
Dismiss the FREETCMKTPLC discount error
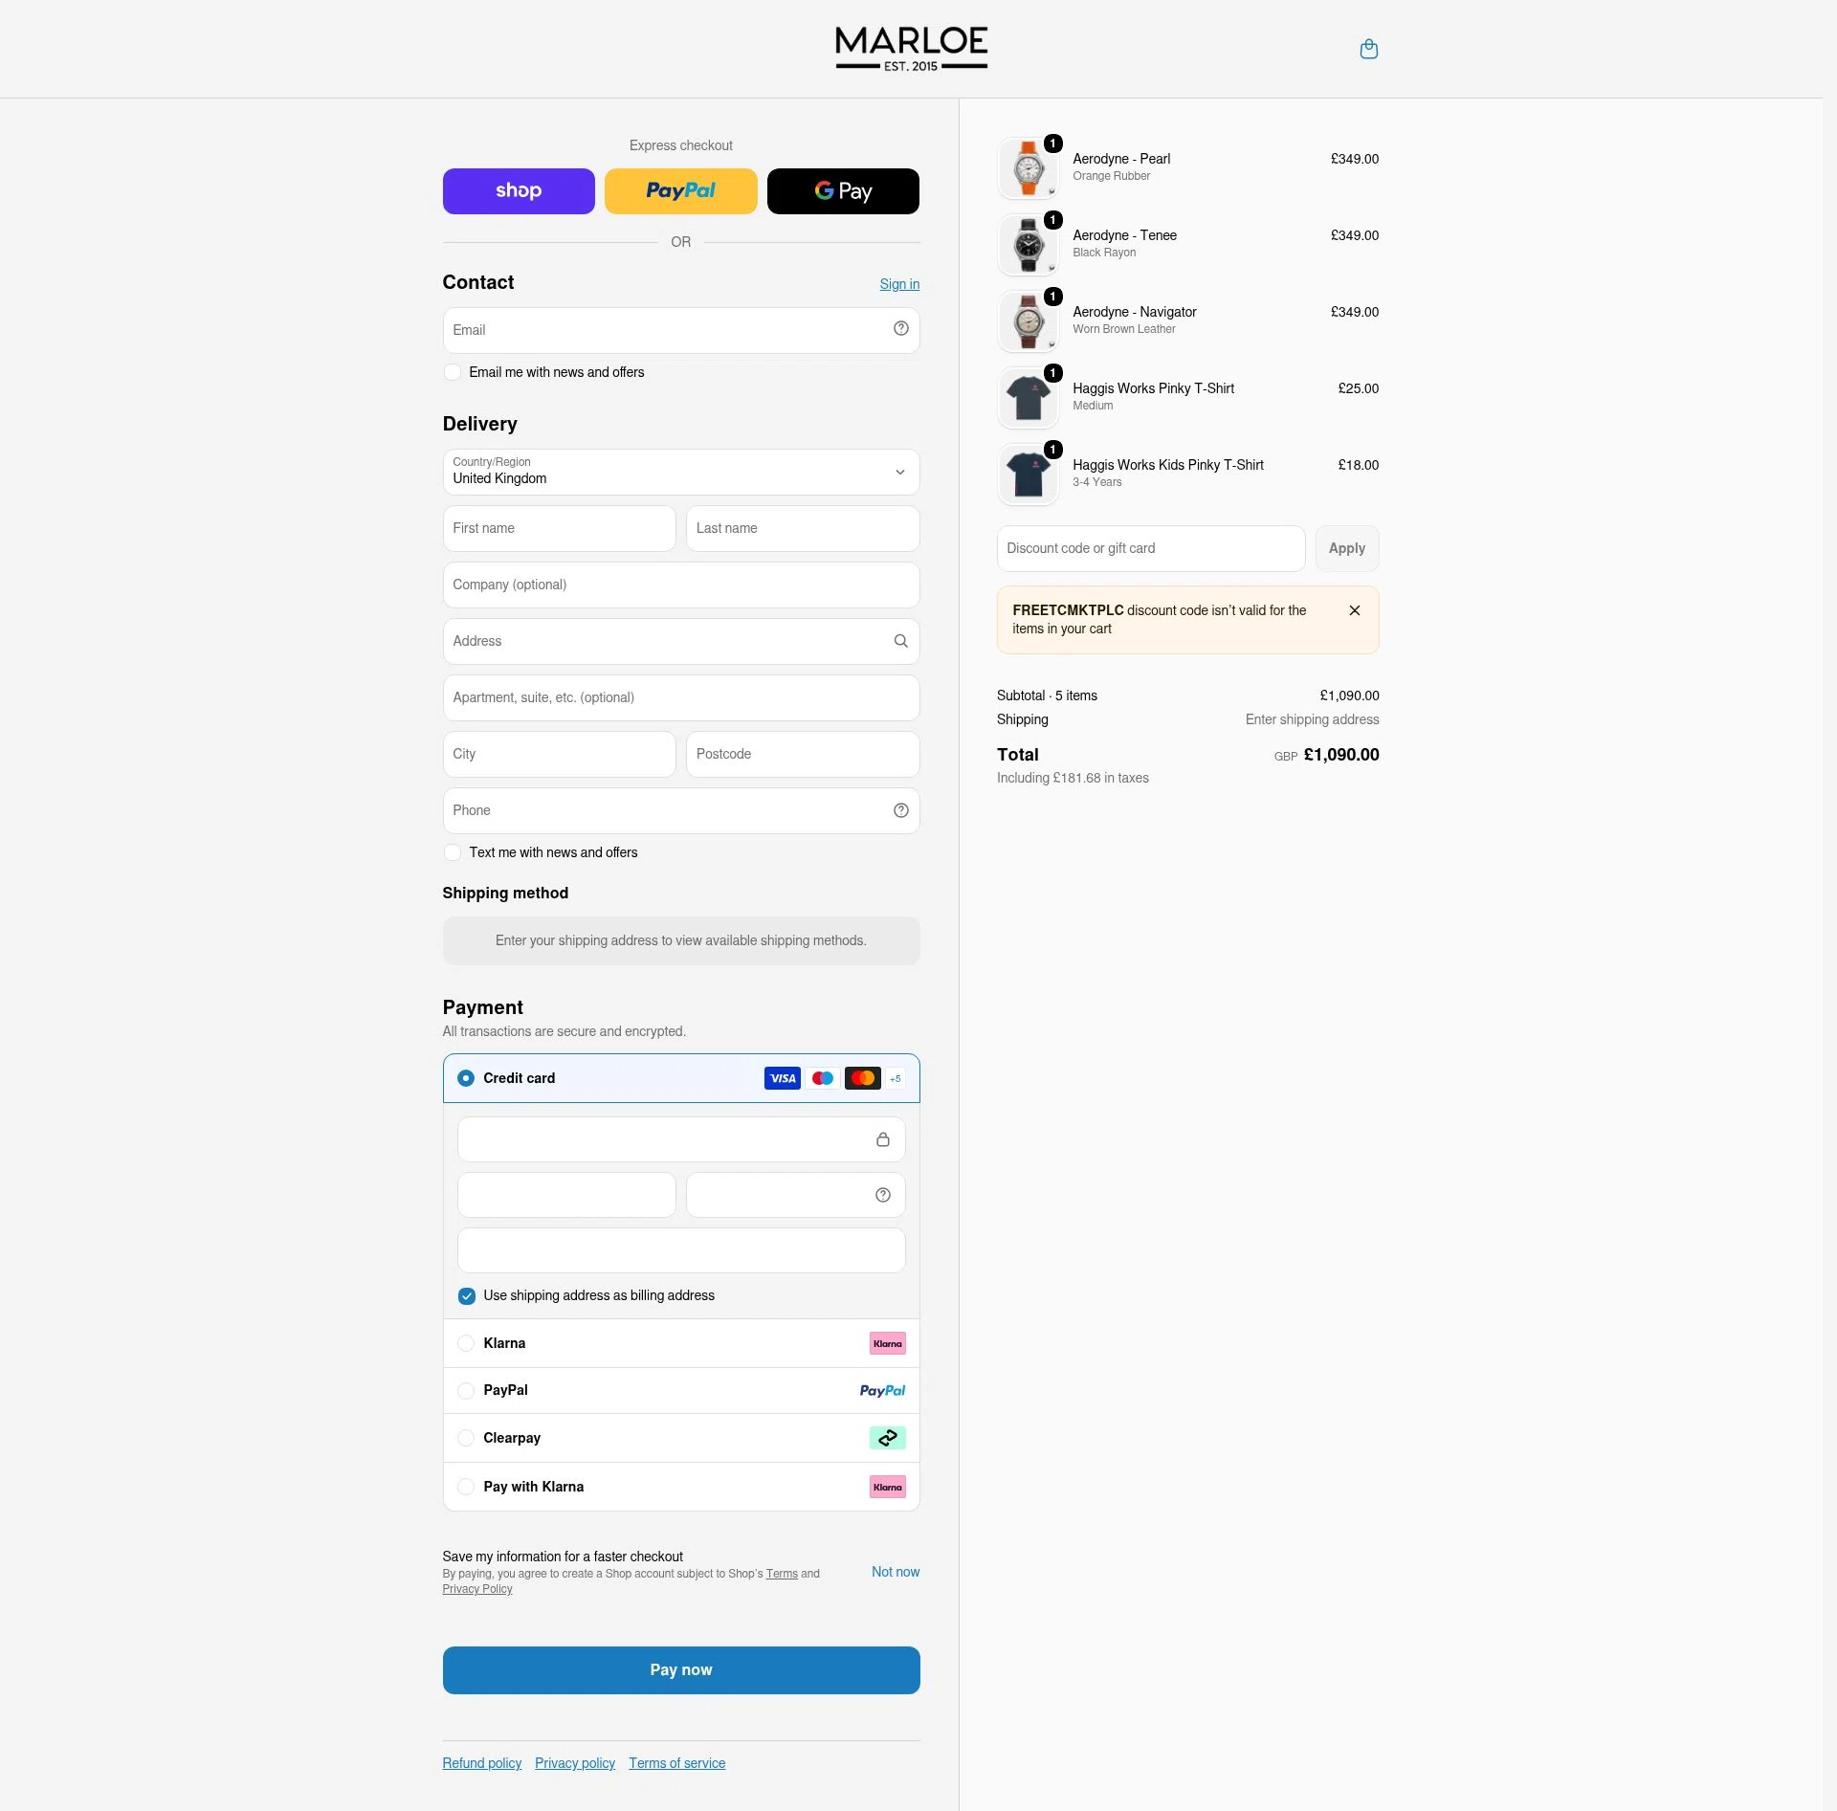coord(1354,610)
